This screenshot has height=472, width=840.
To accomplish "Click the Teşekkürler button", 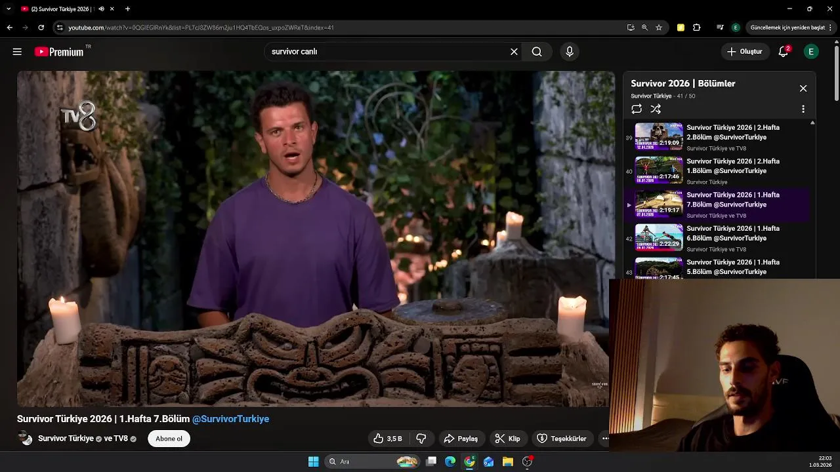I will [x=562, y=439].
